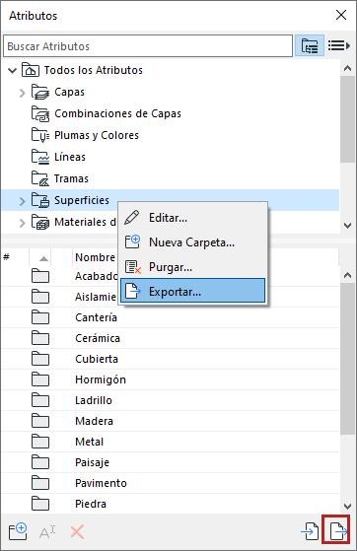Screen dimensions: 357x551
Task: Select the Cantería row name
Action: (x=96, y=317)
